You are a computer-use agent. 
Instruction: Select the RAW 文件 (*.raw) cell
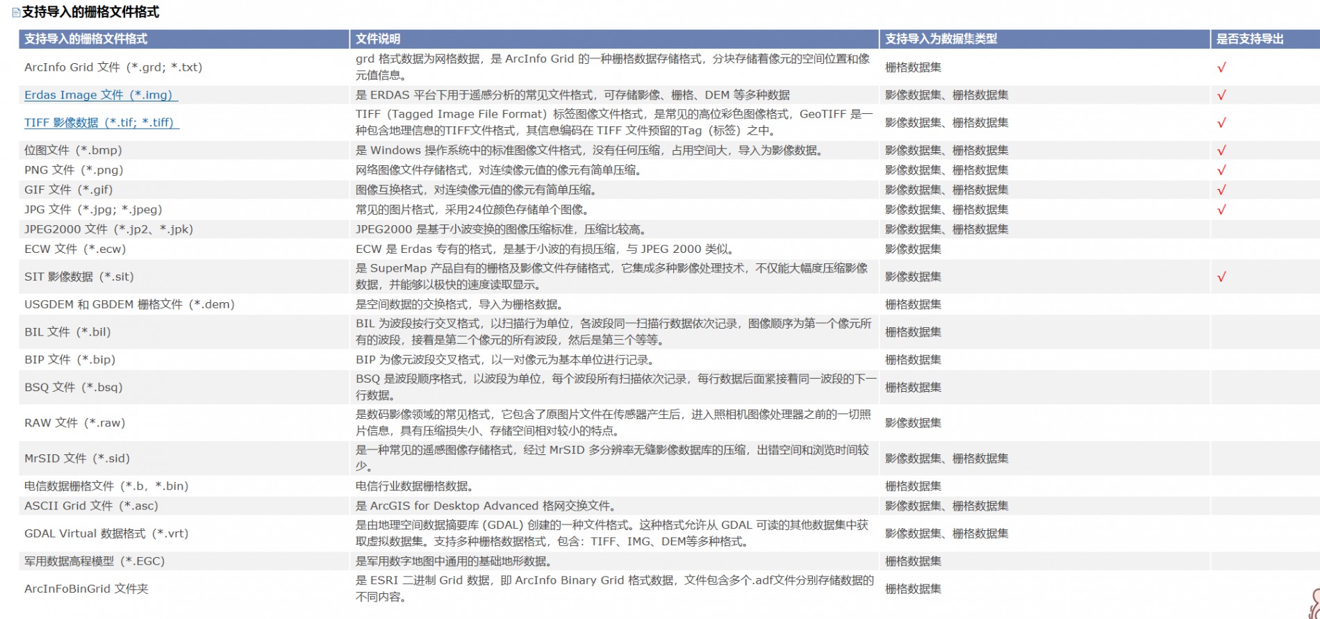coord(183,422)
